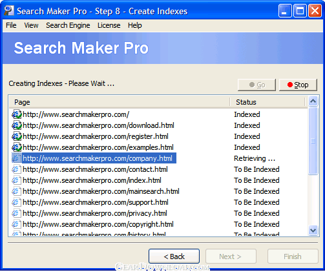Image resolution: width=325 pixels, height=272 pixels.
Task: Click the 'Indexed' status of examples.html
Action: pyautogui.click(x=247, y=147)
